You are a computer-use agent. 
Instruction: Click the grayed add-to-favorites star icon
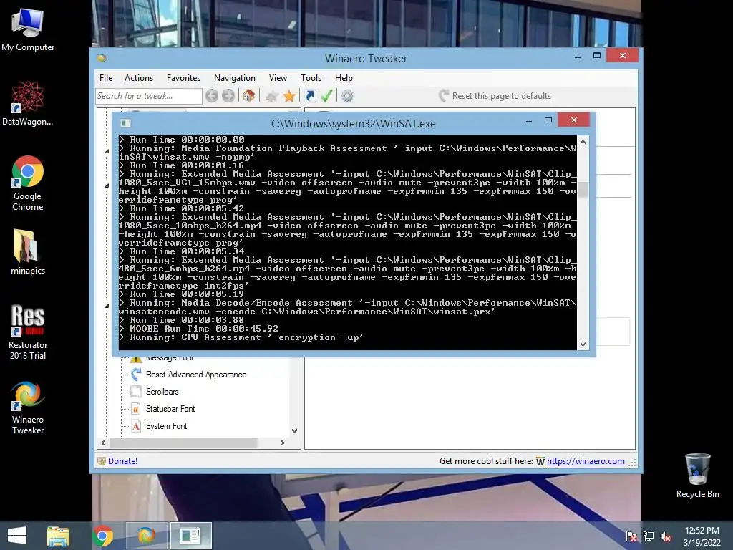[x=271, y=97]
